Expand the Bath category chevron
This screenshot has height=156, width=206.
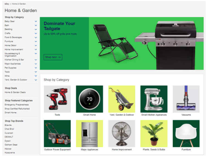[x=36, y=25]
